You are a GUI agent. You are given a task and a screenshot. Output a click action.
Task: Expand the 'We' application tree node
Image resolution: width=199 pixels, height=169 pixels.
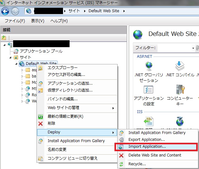22,101
